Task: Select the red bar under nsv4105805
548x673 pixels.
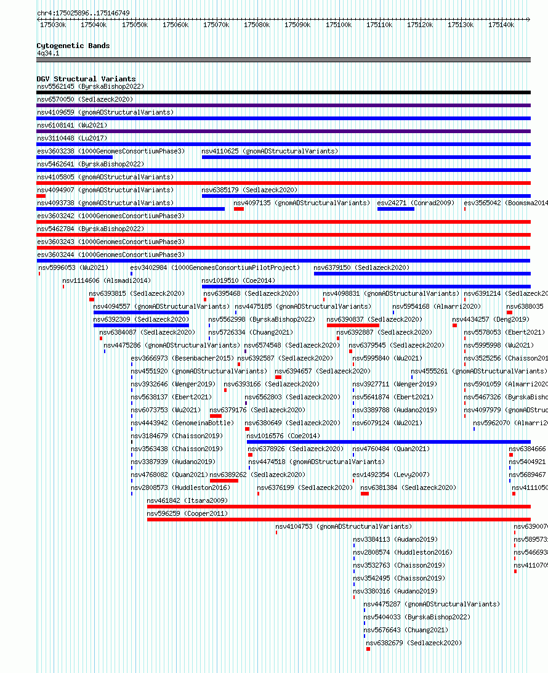Action: tap(283, 183)
